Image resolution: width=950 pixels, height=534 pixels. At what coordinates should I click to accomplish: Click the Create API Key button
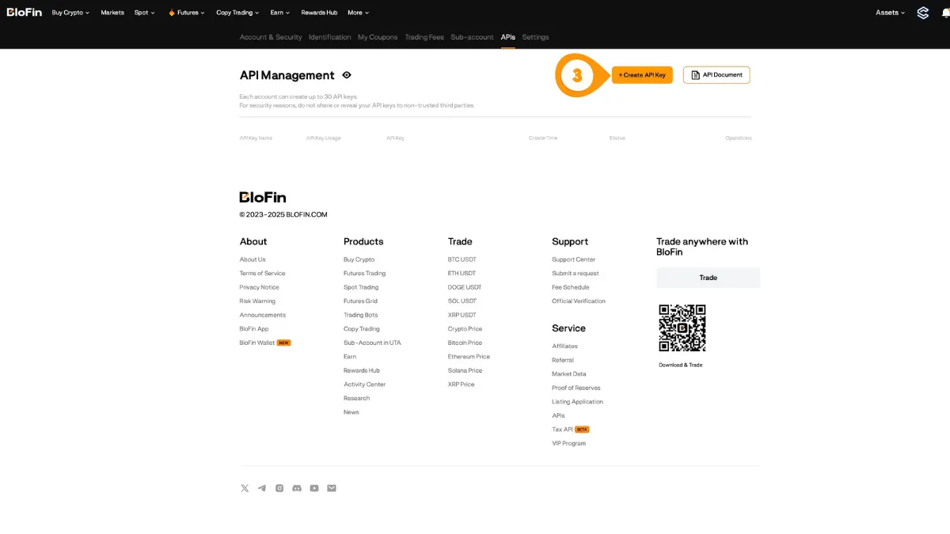coord(642,75)
